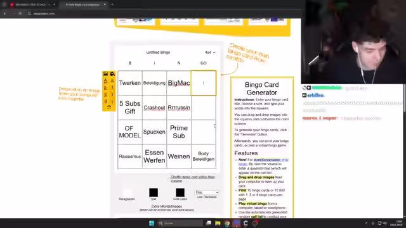406x228 pixels.
Task: Click the Prime Sub bingo square
Action: click(179, 132)
